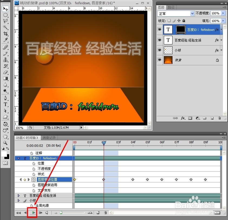The image size is (228, 220).
Task: Select the Horizontal Type tool
Action: (5, 104)
